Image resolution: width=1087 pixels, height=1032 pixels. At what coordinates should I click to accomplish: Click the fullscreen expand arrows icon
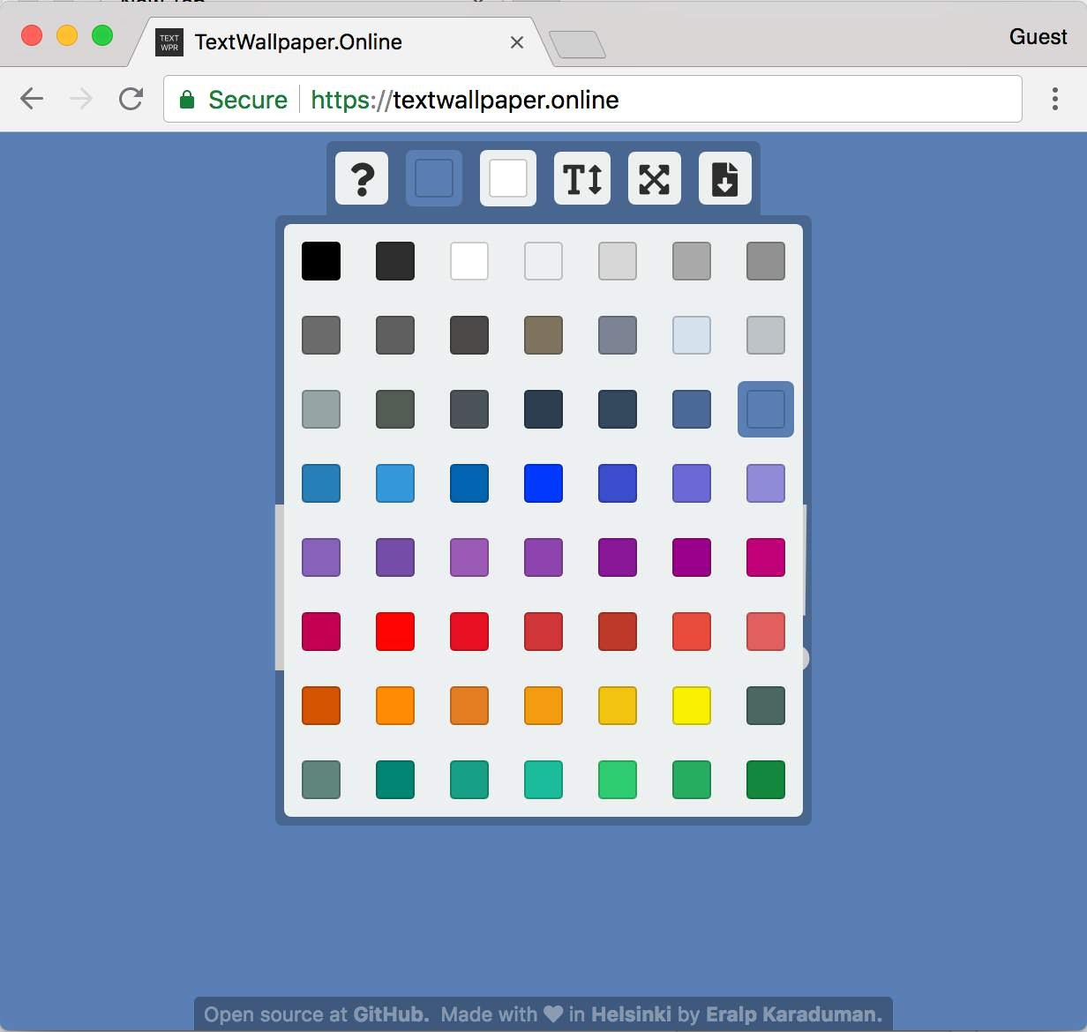pyautogui.click(x=655, y=179)
